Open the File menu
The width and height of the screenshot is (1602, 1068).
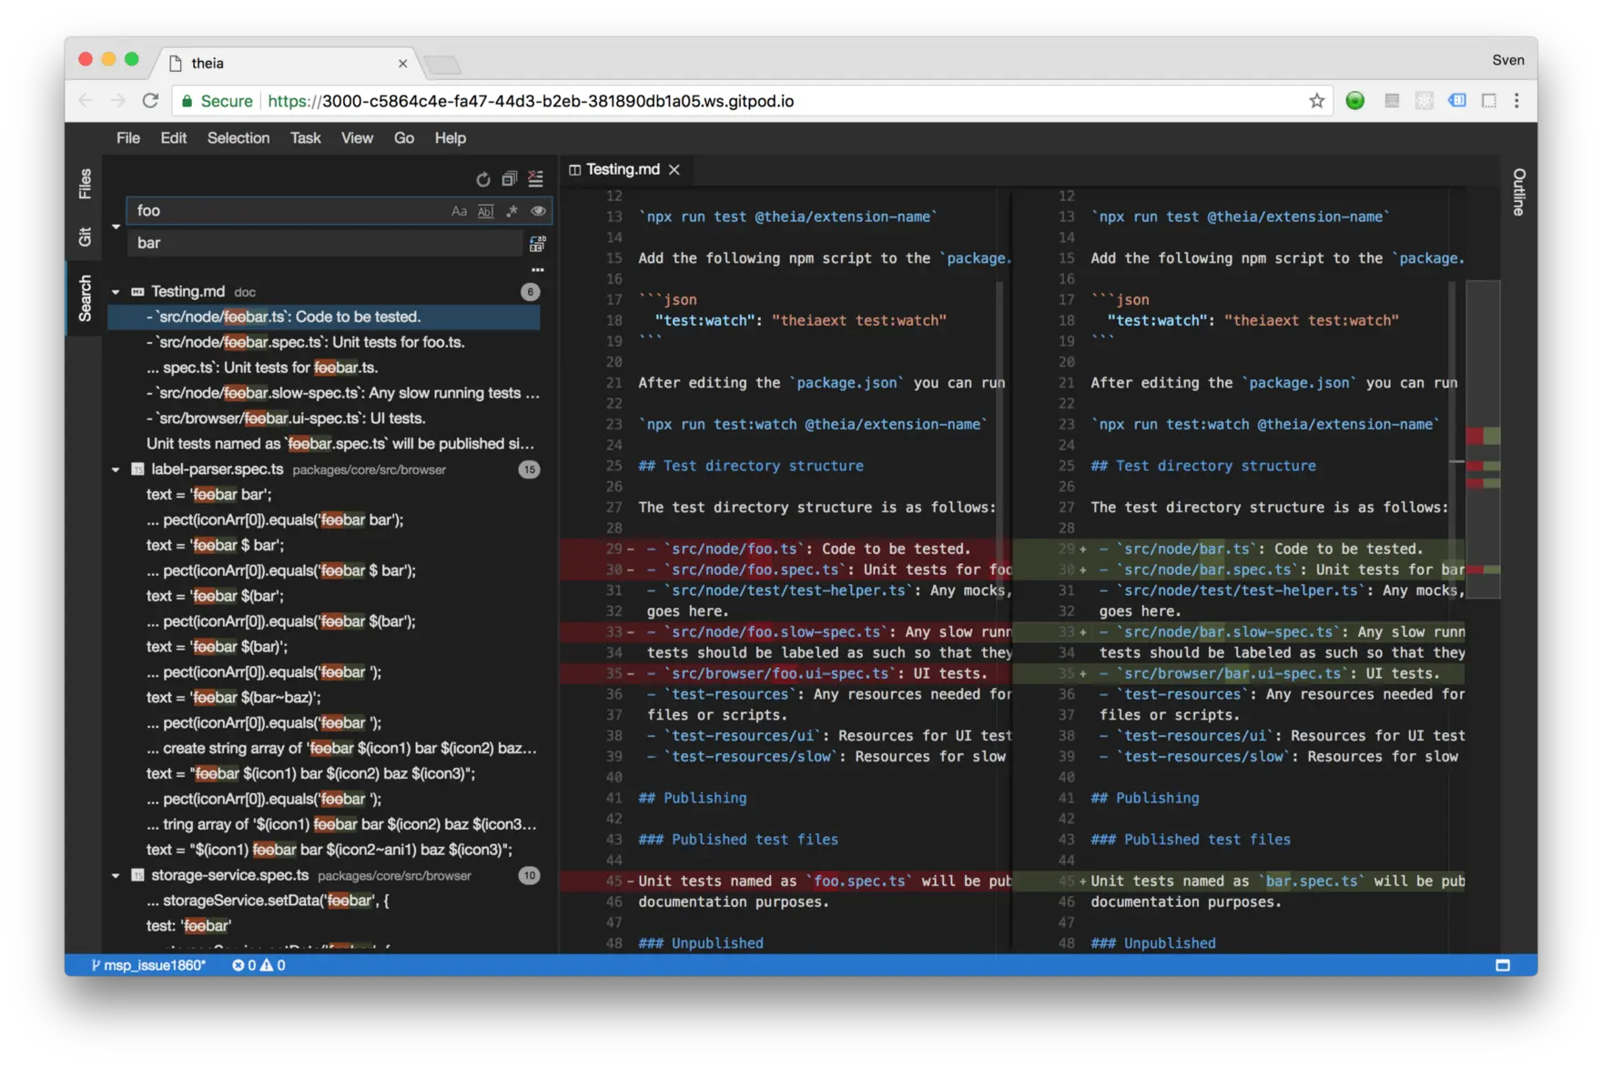[x=128, y=138]
